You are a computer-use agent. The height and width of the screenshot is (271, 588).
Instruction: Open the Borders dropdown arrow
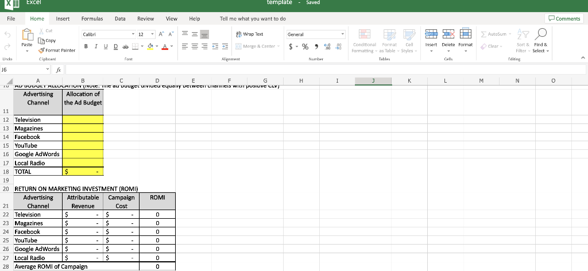(142, 46)
